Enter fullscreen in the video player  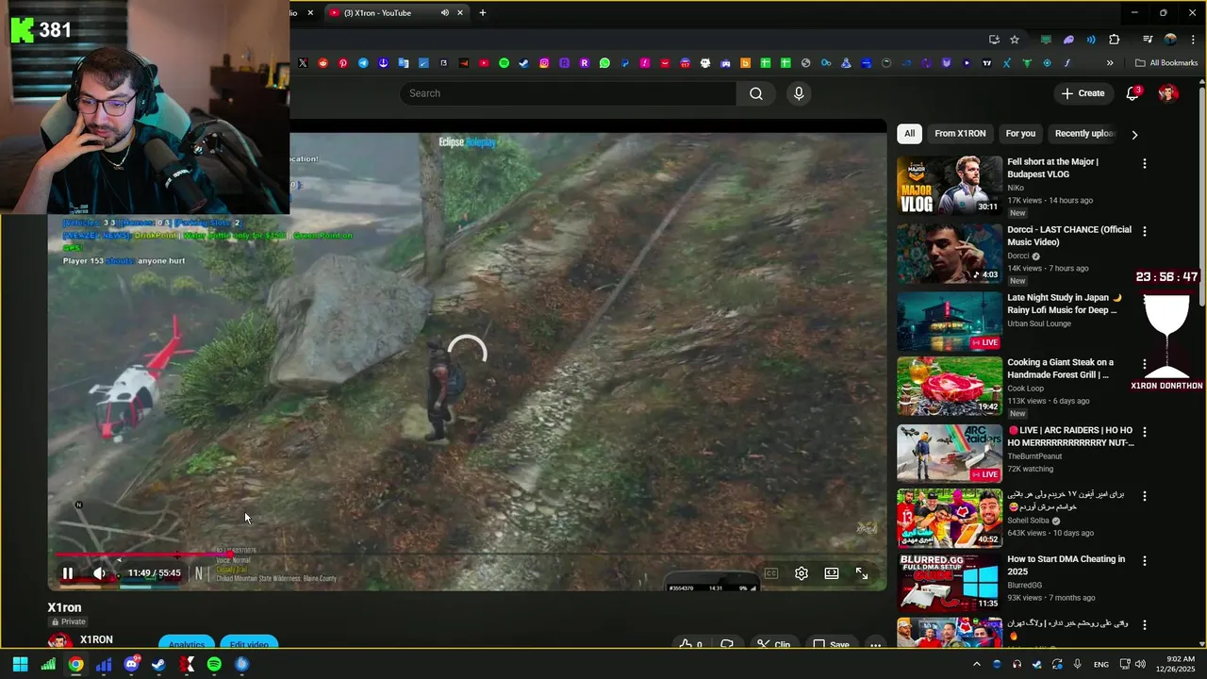[x=862, y=573]
